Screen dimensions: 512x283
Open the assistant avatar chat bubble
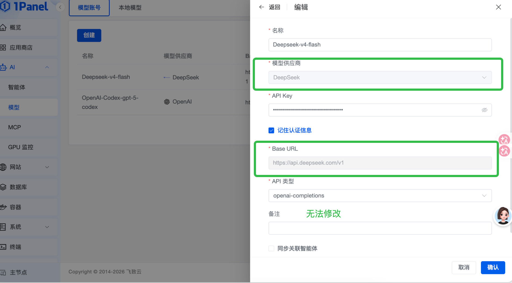503,216
